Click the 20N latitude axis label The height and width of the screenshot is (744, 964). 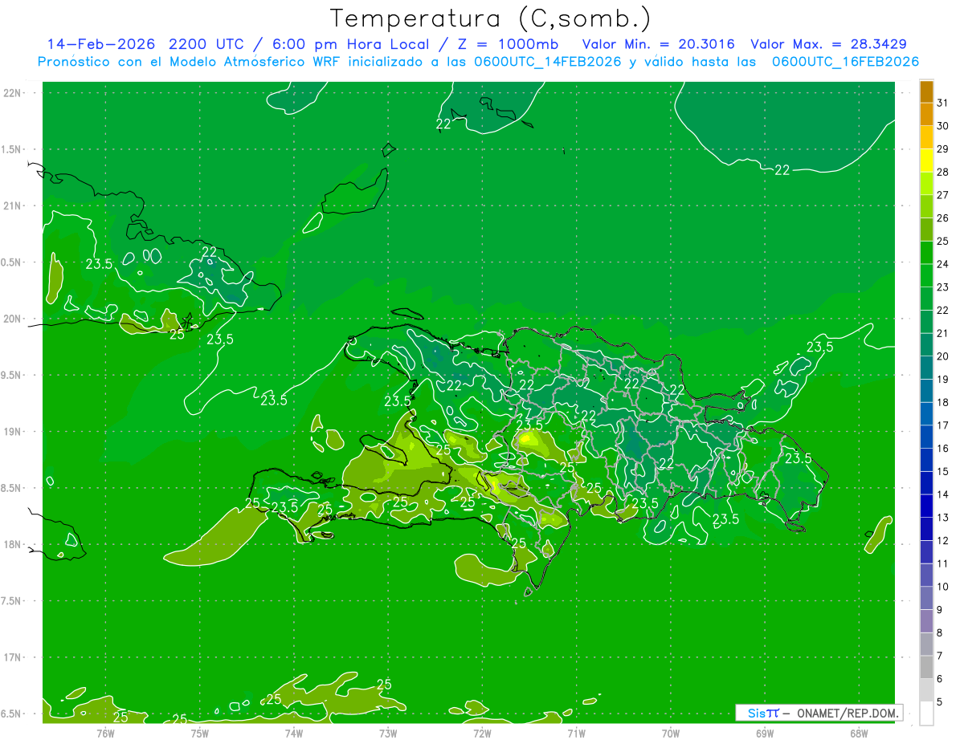tap(13, 319)
